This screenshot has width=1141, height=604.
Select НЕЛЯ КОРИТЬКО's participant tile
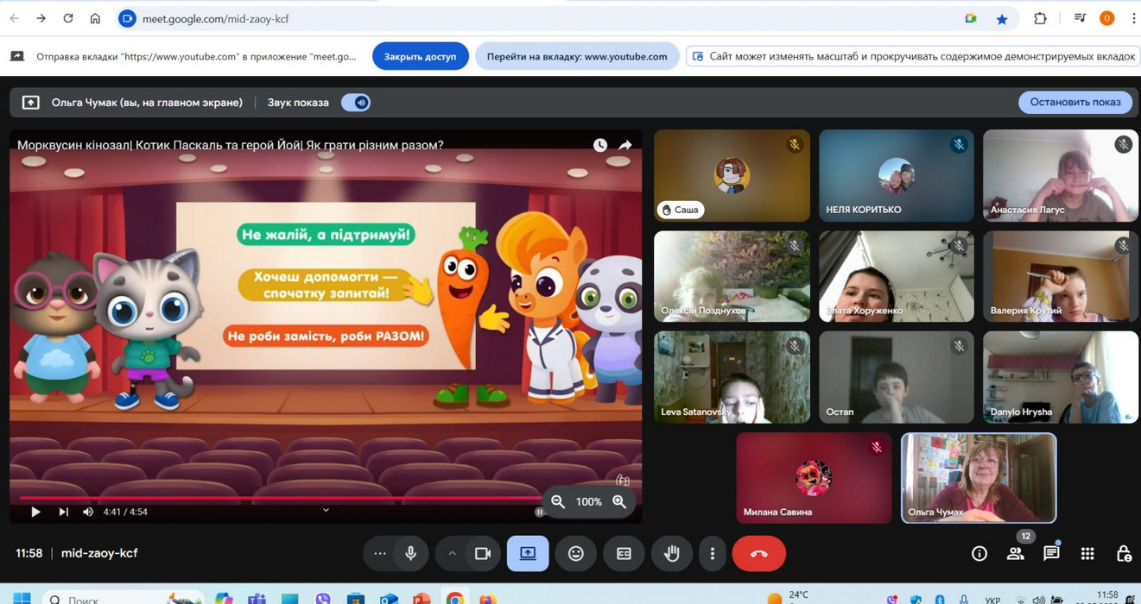point(897,175)
